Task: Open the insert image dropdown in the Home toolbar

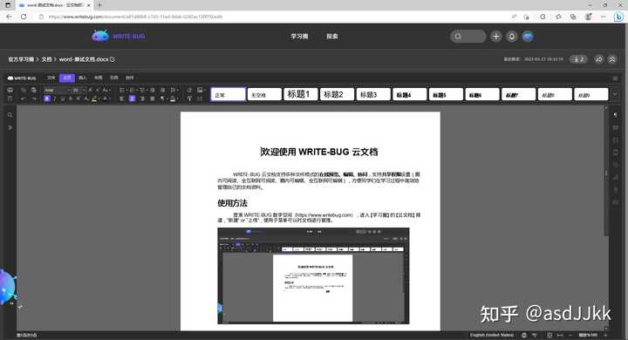Action: pos(201,90)
